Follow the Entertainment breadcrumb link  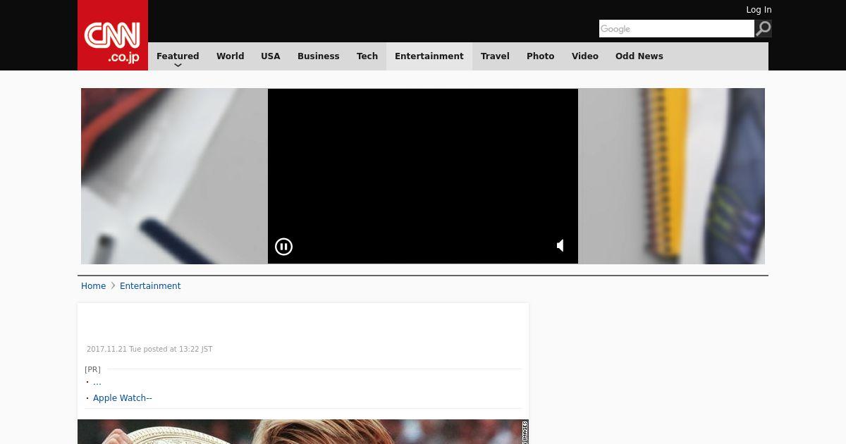click(x=150, y=286)
